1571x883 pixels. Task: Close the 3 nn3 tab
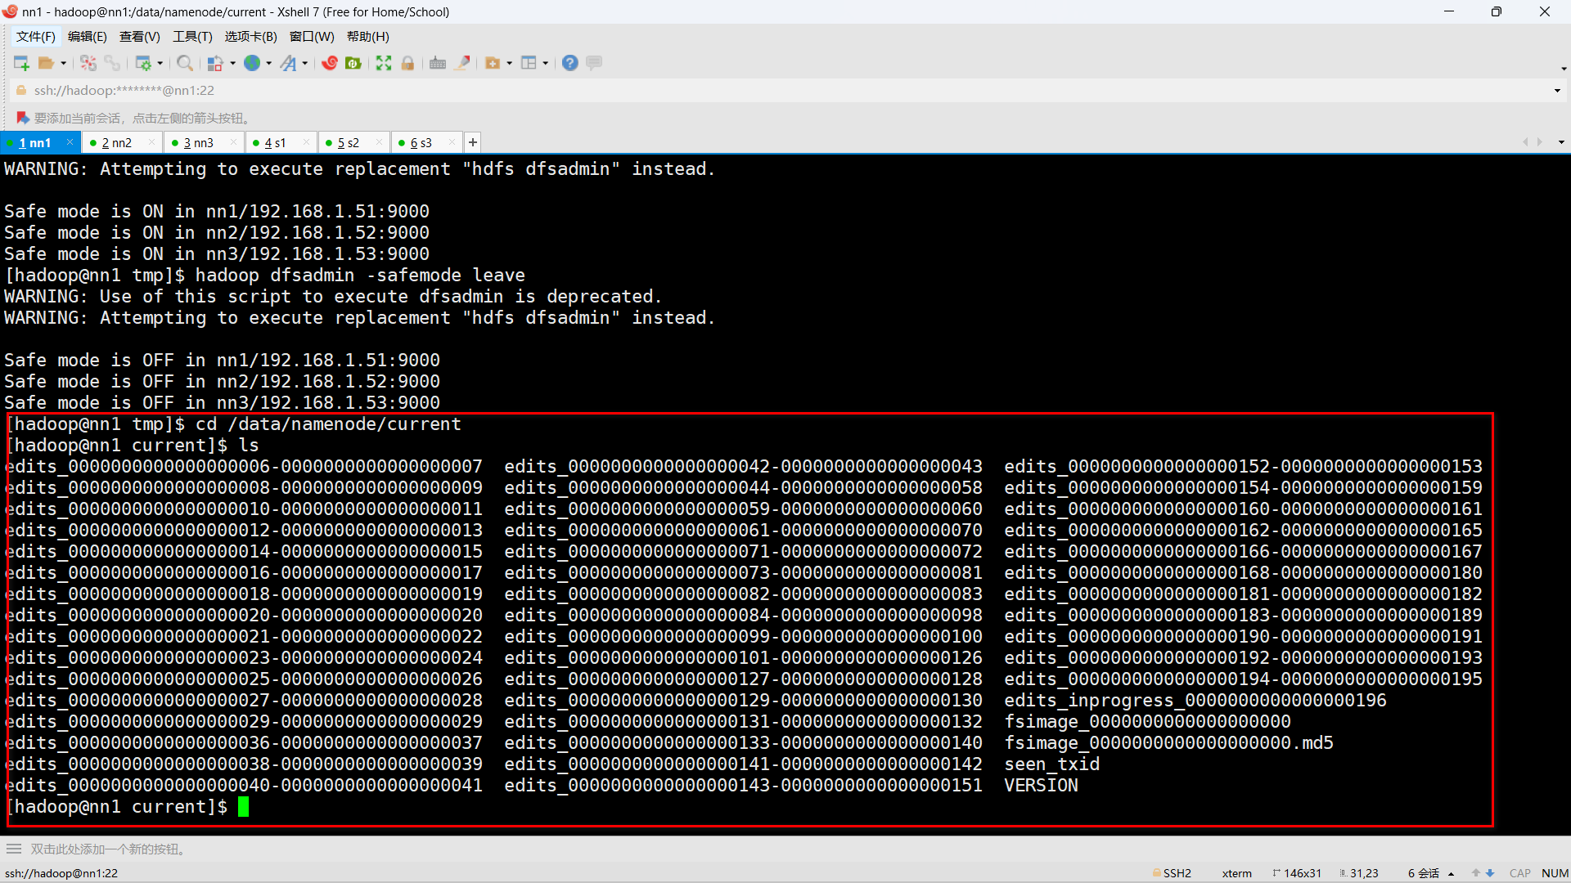tap(234, 142)
